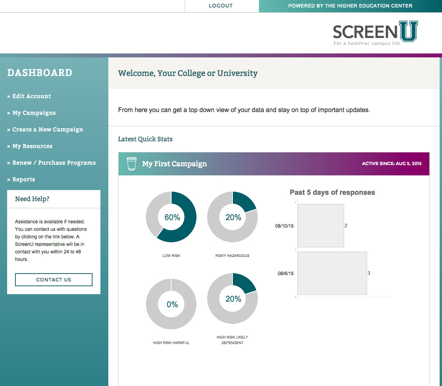Click the 08/6/15 date label

285,273
